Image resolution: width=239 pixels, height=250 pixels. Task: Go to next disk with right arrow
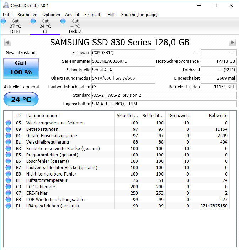pos(232,43)
